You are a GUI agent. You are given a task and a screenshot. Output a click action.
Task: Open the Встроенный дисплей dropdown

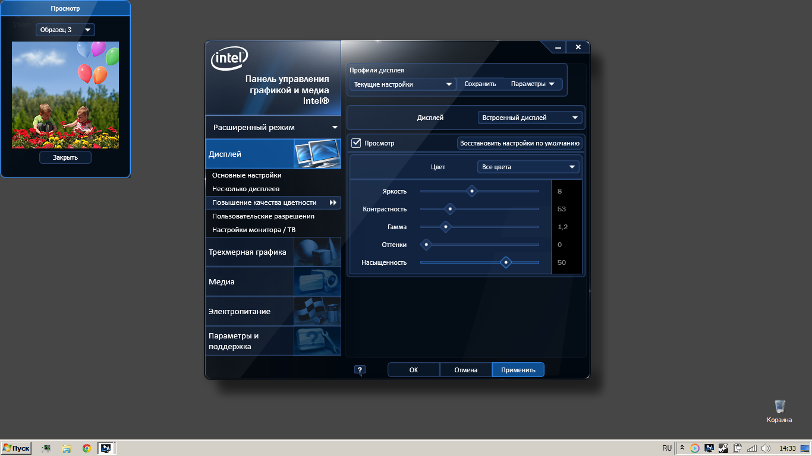click(x=530, y=118)
